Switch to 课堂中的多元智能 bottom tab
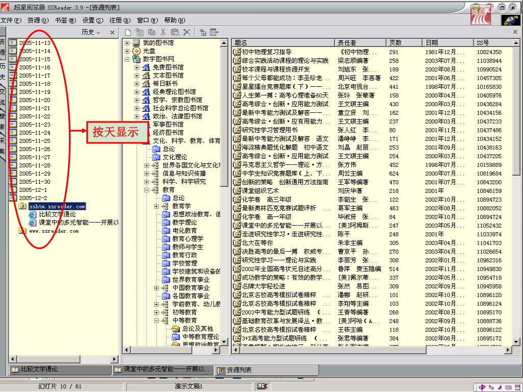This screenshot has width=523, height=392. 163,370
